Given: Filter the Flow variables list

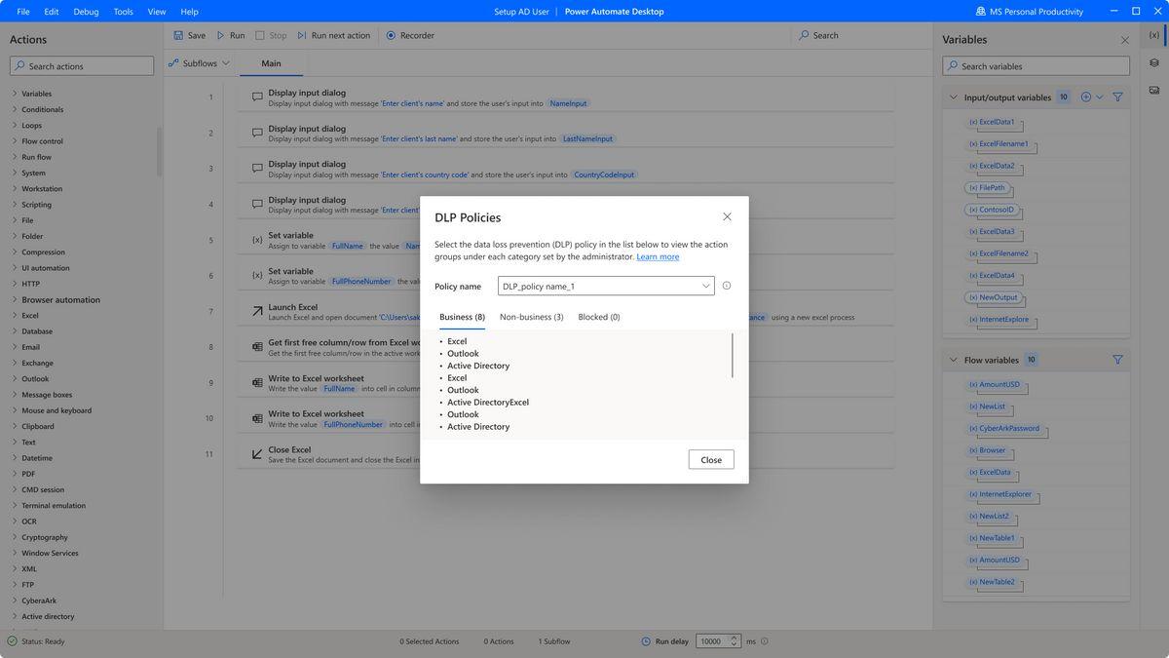Looking at the screenshot, I should point(1117,360).
